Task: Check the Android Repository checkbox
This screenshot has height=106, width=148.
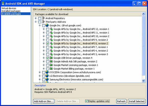Action: [x=40, y=18]
